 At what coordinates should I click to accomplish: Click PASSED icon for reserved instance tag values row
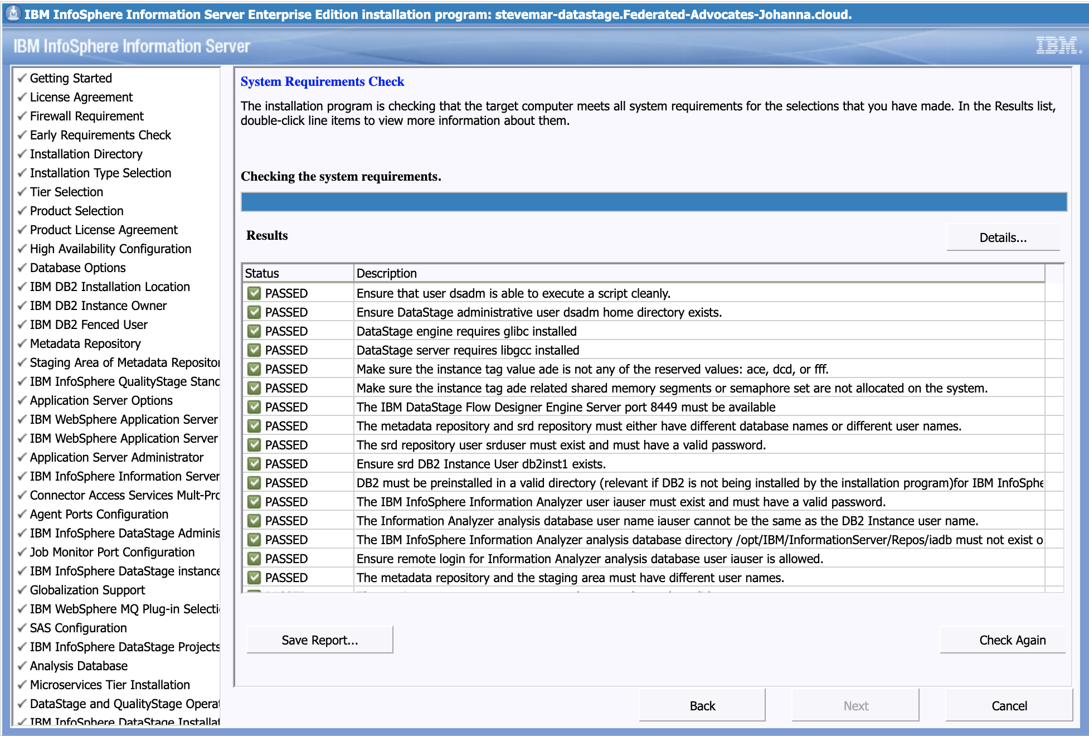pos(254,369)
